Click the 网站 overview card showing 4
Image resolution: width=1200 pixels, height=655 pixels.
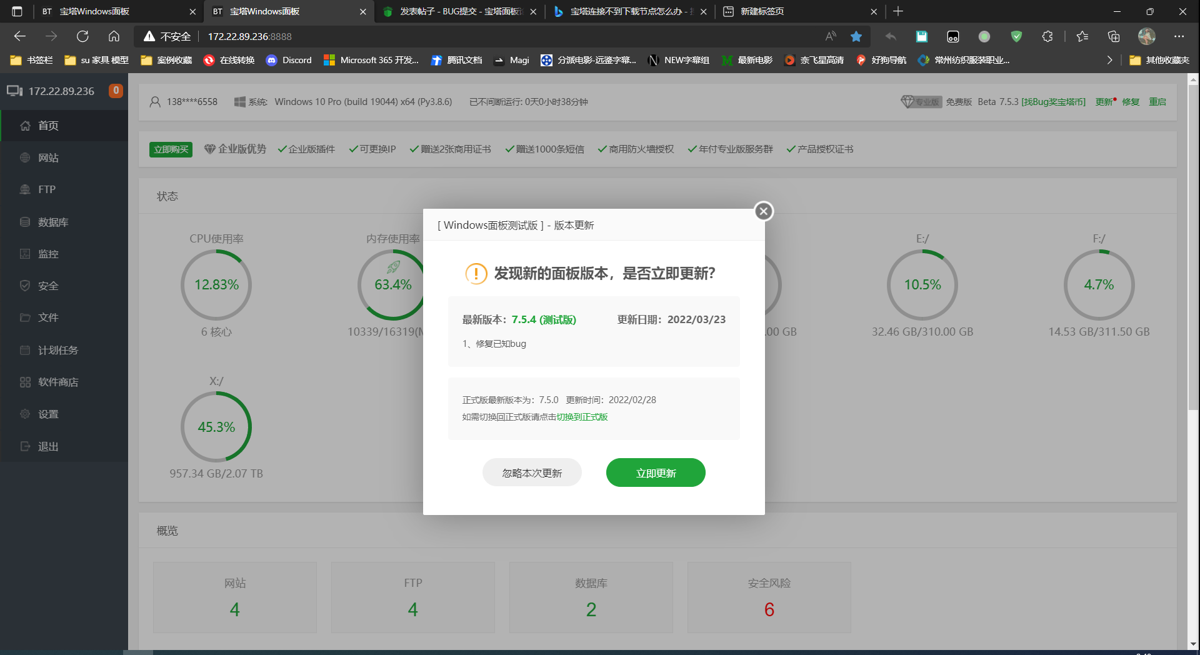point(235,597)
